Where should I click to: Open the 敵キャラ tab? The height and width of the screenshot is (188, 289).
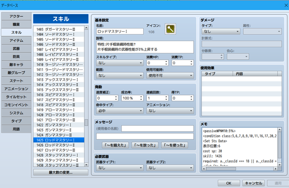16,65
